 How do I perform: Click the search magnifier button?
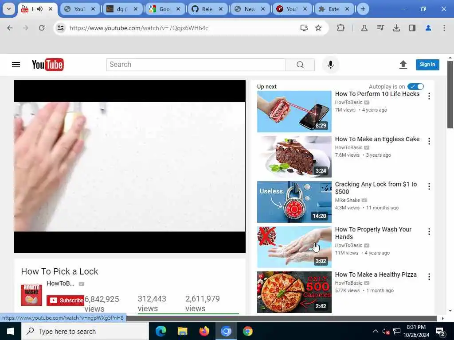click(300, 65)
